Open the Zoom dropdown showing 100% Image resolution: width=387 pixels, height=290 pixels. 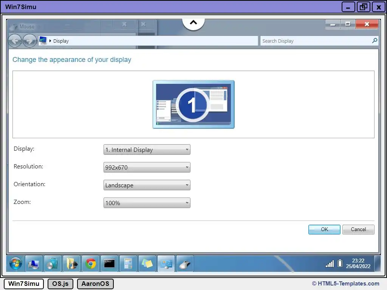tap(147, 203)
